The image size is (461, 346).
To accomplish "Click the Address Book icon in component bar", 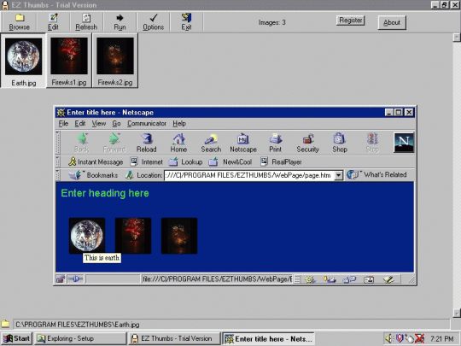I will click(369, 279).
